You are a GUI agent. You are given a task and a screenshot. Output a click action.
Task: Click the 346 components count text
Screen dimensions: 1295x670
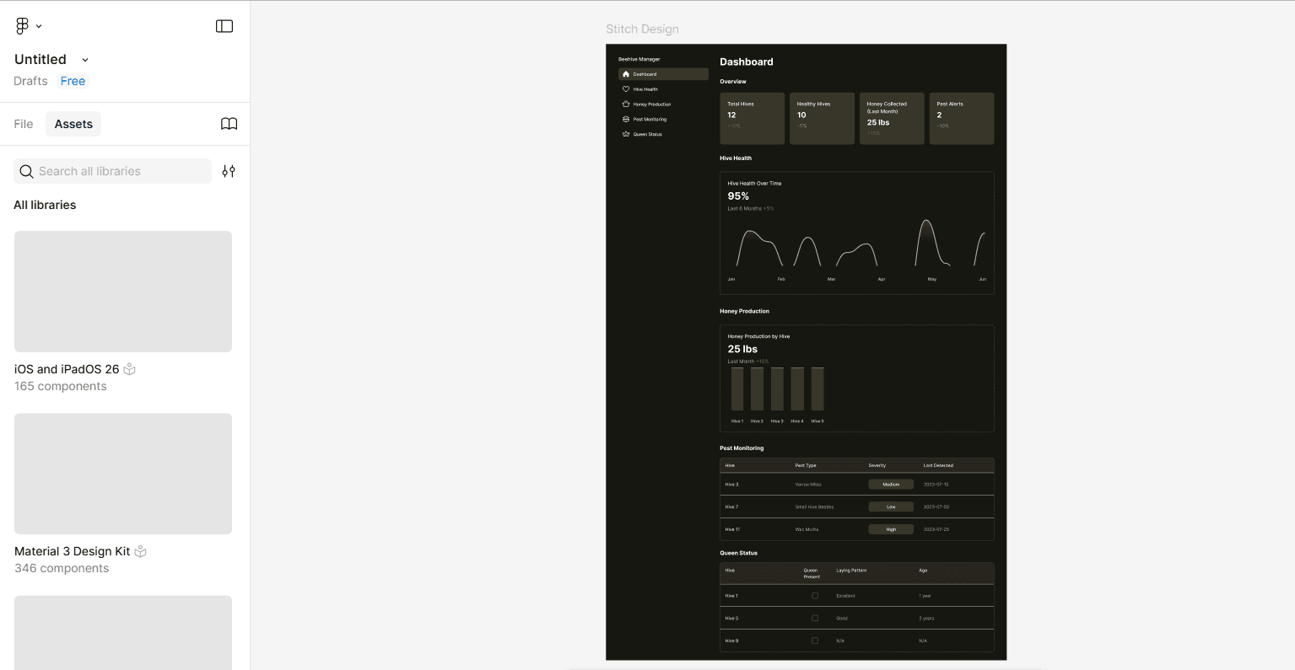(62, 568)
